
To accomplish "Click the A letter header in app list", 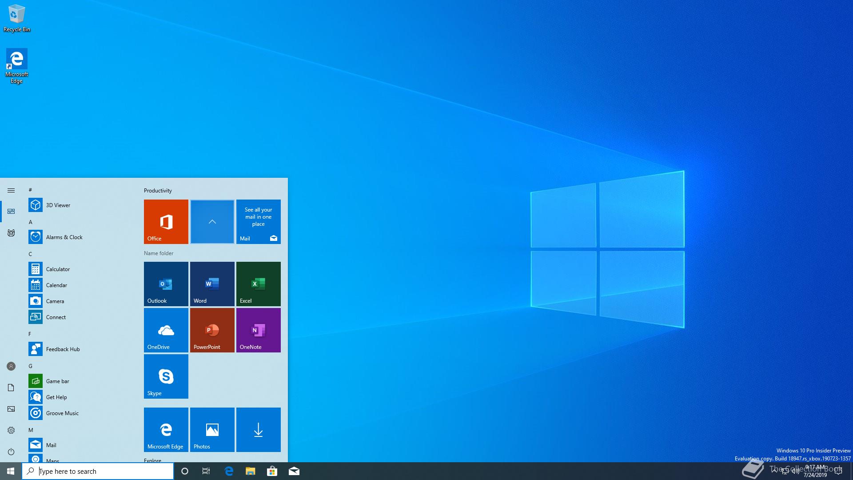I will tap(31, 222).
